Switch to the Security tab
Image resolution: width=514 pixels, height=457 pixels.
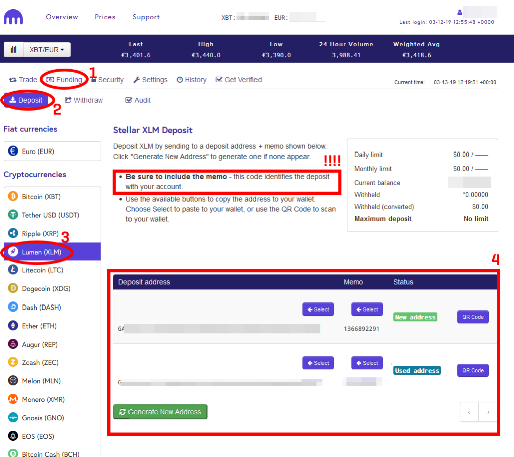107,80
